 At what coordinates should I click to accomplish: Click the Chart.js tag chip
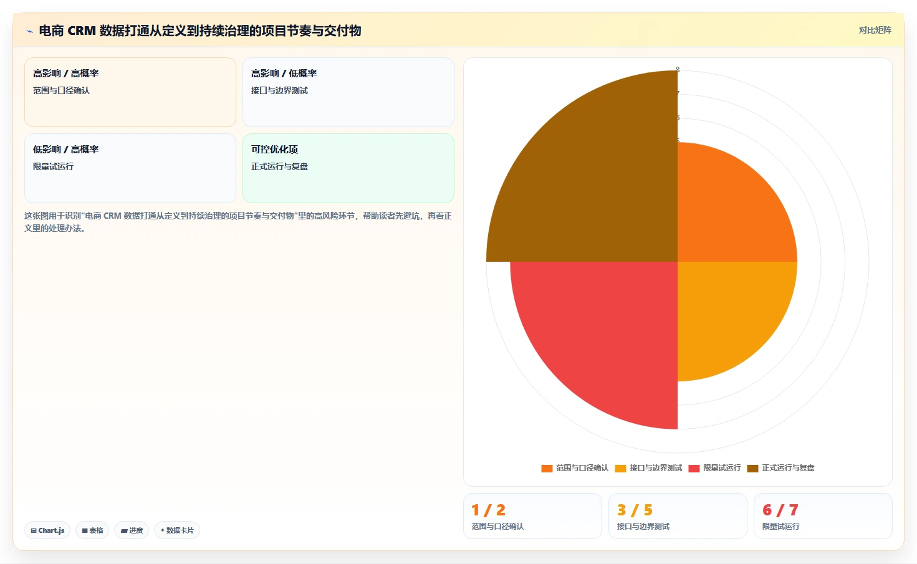[x=47, y=530]
